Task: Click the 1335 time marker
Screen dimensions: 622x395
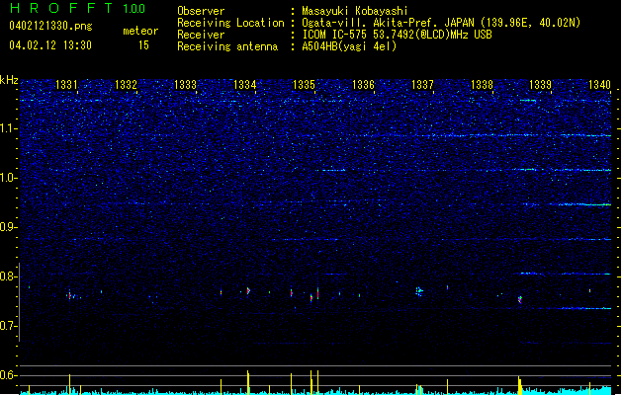Action: (304, 85)
